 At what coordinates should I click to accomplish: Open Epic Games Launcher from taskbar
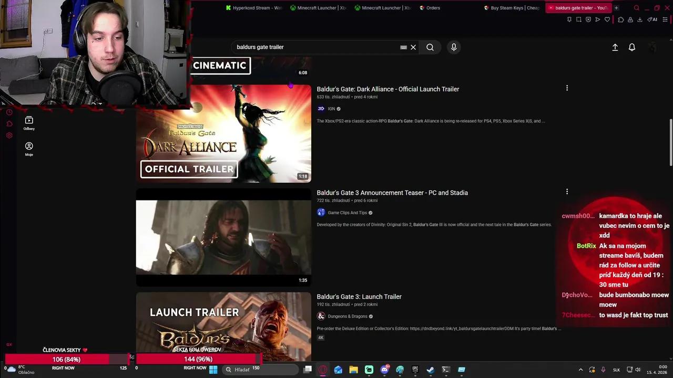pos(415,370)
